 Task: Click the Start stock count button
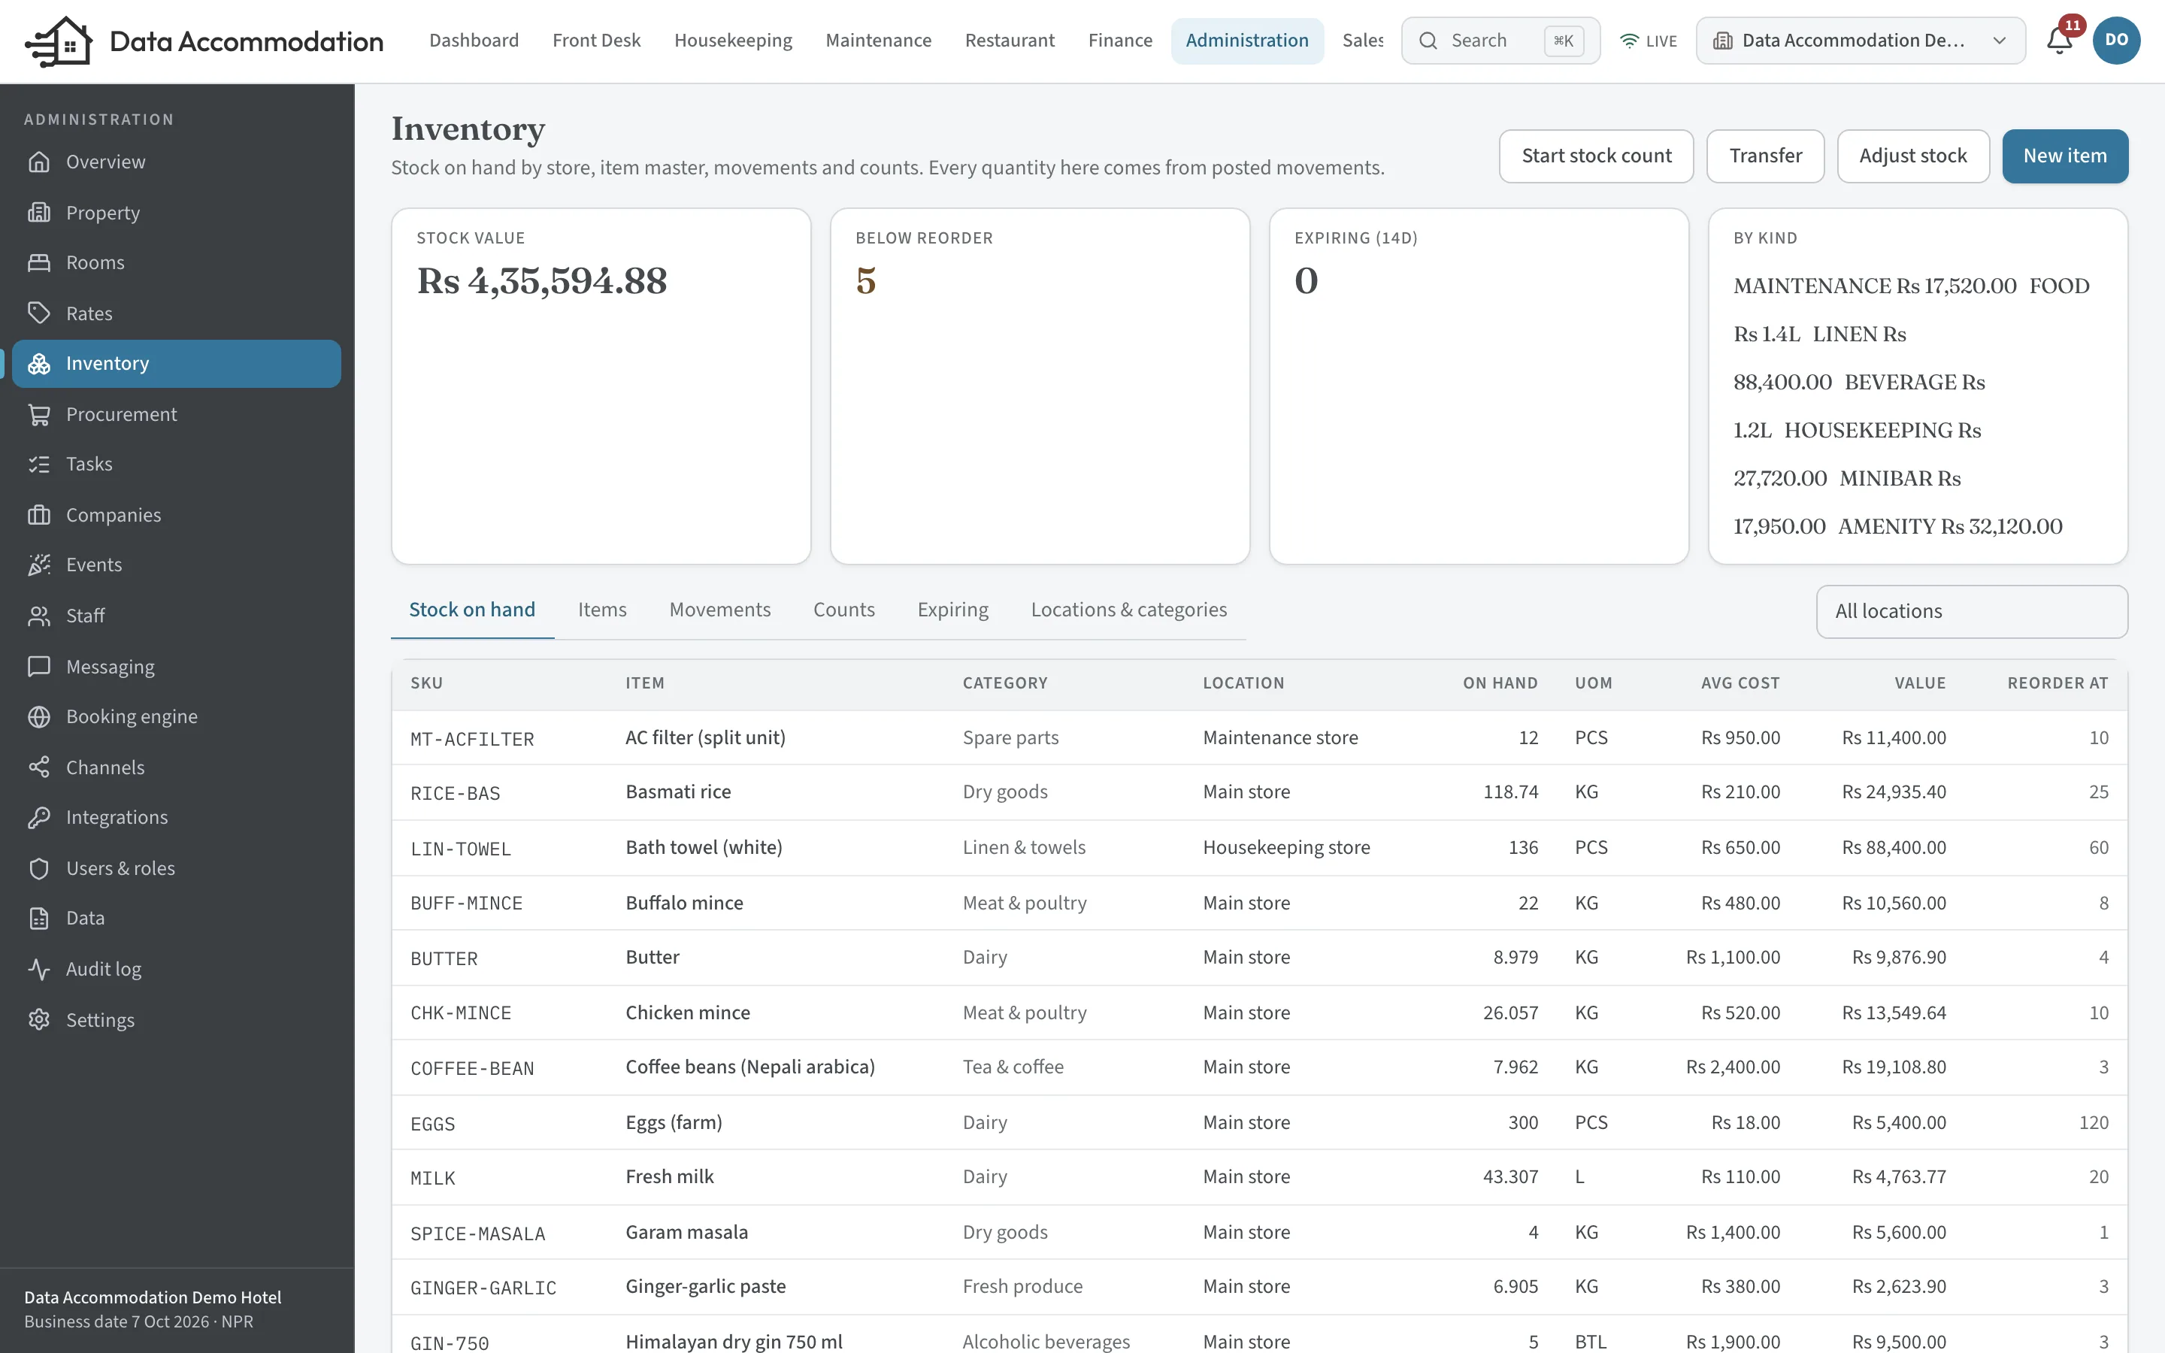[1596, 156]
